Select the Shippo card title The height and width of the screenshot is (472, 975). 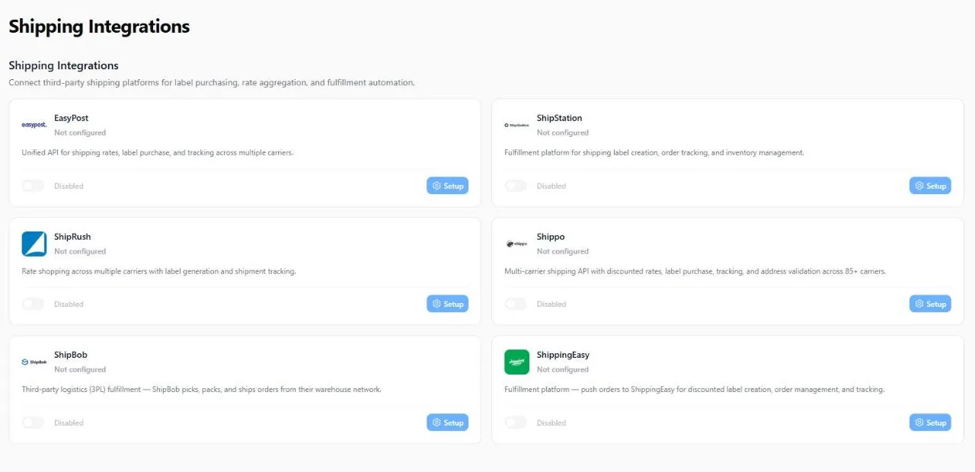[x=551, y=237]
